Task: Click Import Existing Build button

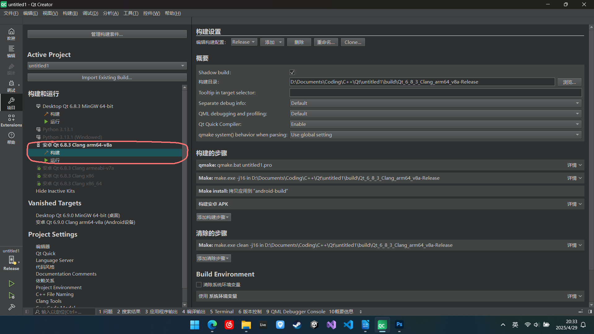Action: 107,77
